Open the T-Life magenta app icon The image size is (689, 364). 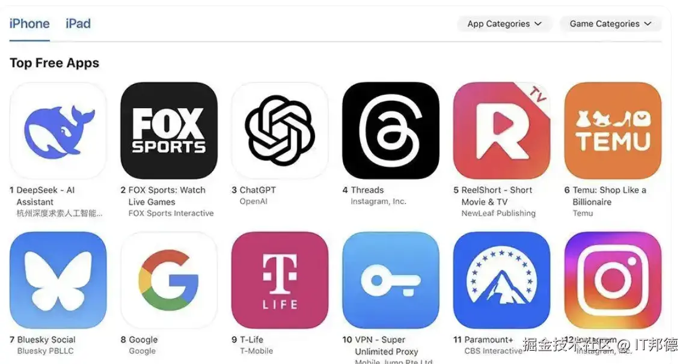(280, 280)
